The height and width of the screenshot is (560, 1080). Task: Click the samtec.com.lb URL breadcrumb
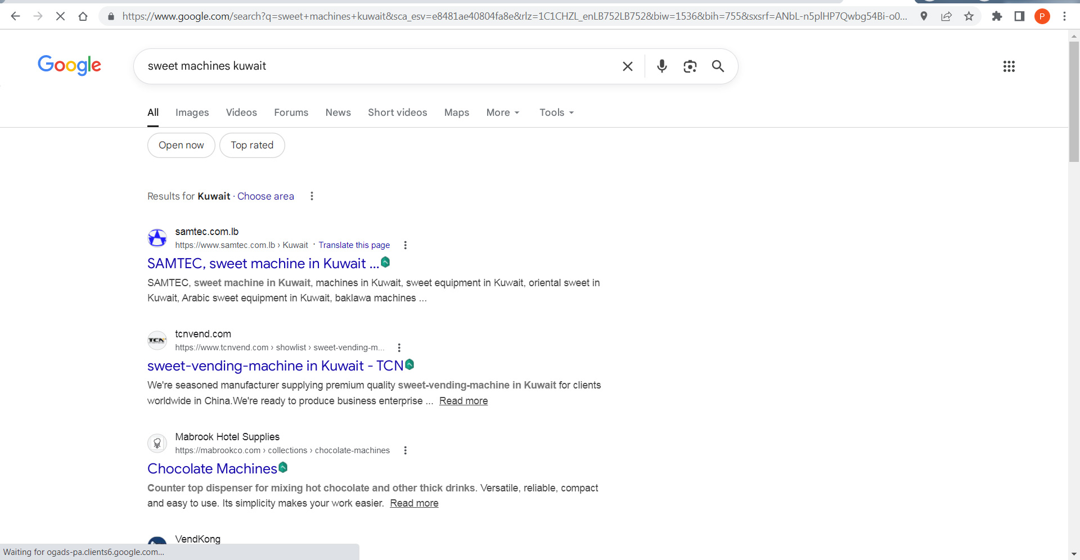241,245
